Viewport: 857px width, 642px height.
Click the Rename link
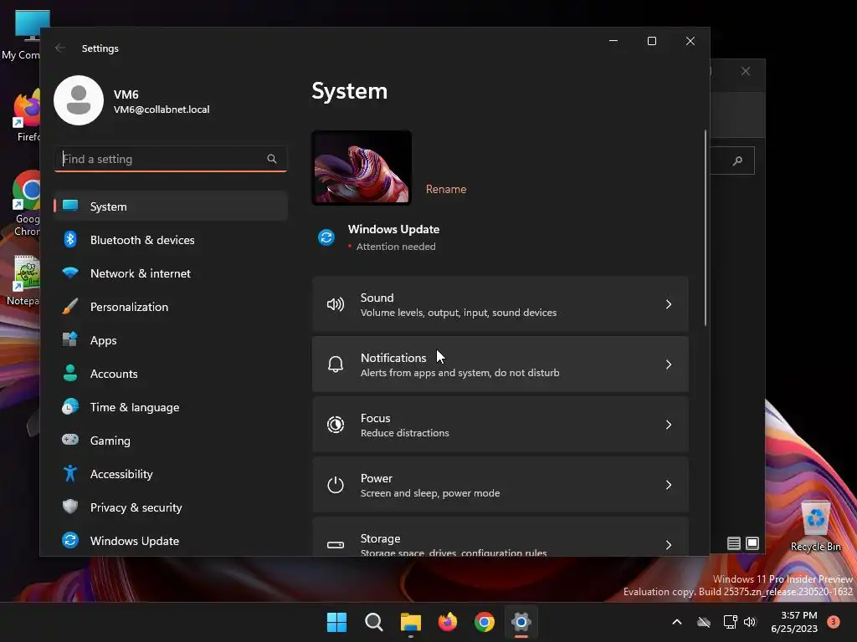[x=446, y=189]
